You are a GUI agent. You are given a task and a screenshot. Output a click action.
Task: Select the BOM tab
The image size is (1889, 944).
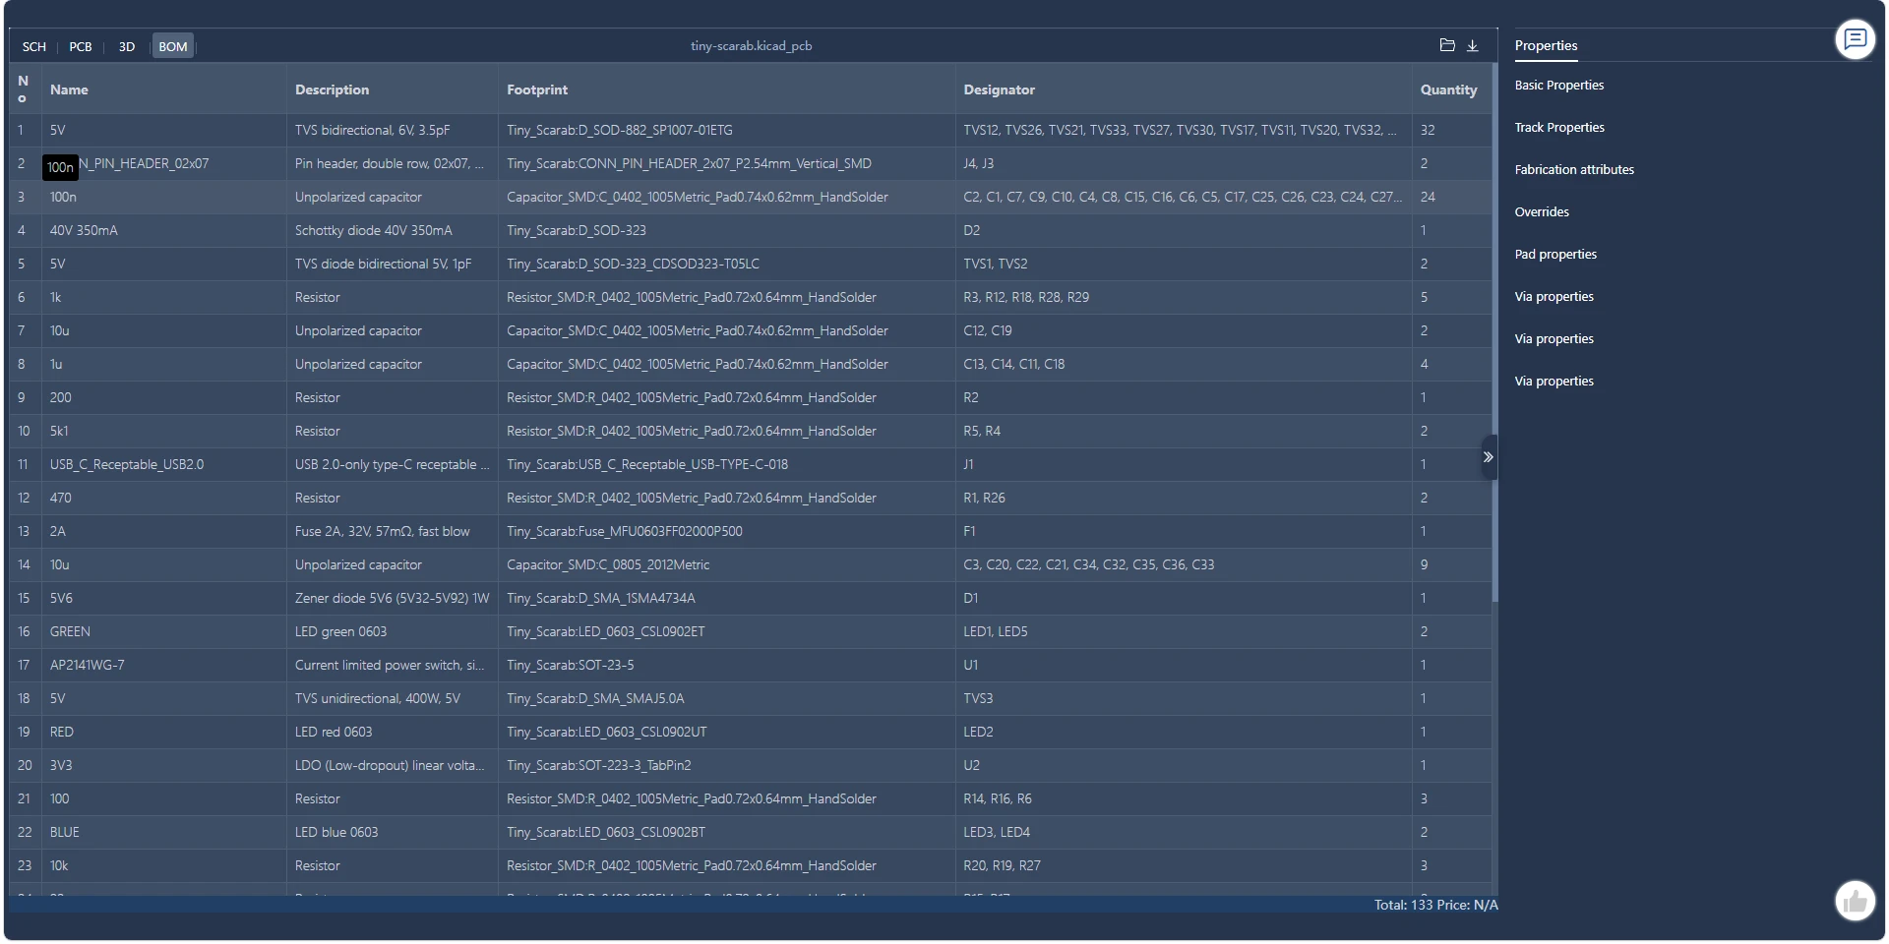[173, 46]
